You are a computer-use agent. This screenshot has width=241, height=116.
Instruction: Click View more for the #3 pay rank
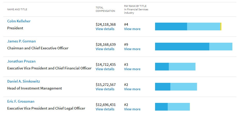132,69
